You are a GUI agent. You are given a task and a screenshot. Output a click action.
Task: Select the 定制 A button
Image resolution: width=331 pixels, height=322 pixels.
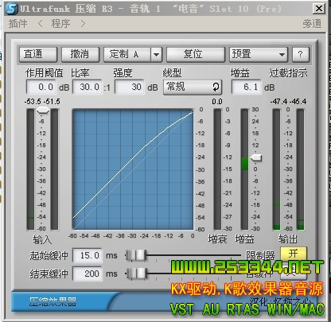coord(127,54)
